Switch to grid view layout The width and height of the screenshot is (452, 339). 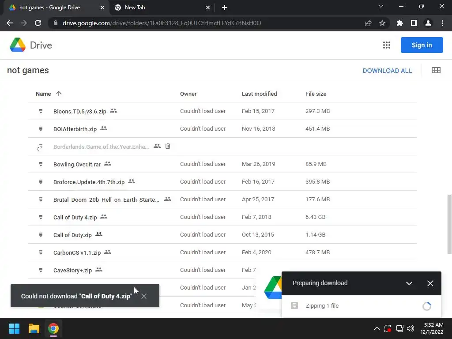click(x=436, y=70)
